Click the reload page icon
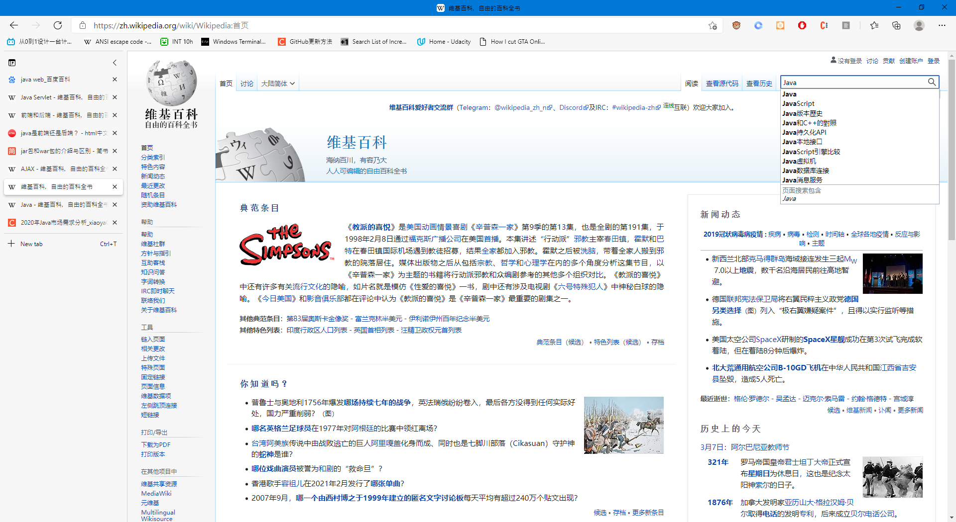Viewport: 956px width, 522px height. click(57, 25)
